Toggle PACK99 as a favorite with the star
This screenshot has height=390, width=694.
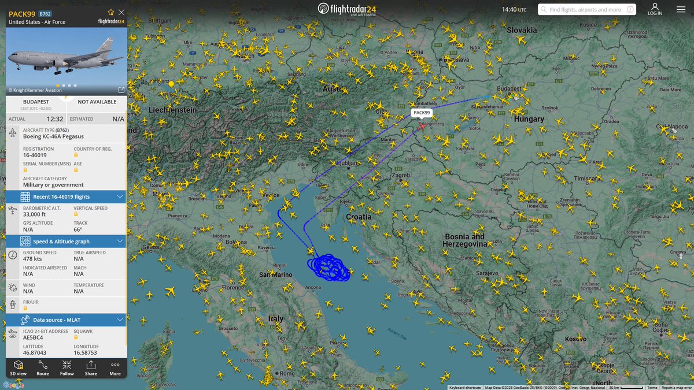[110, 12]
